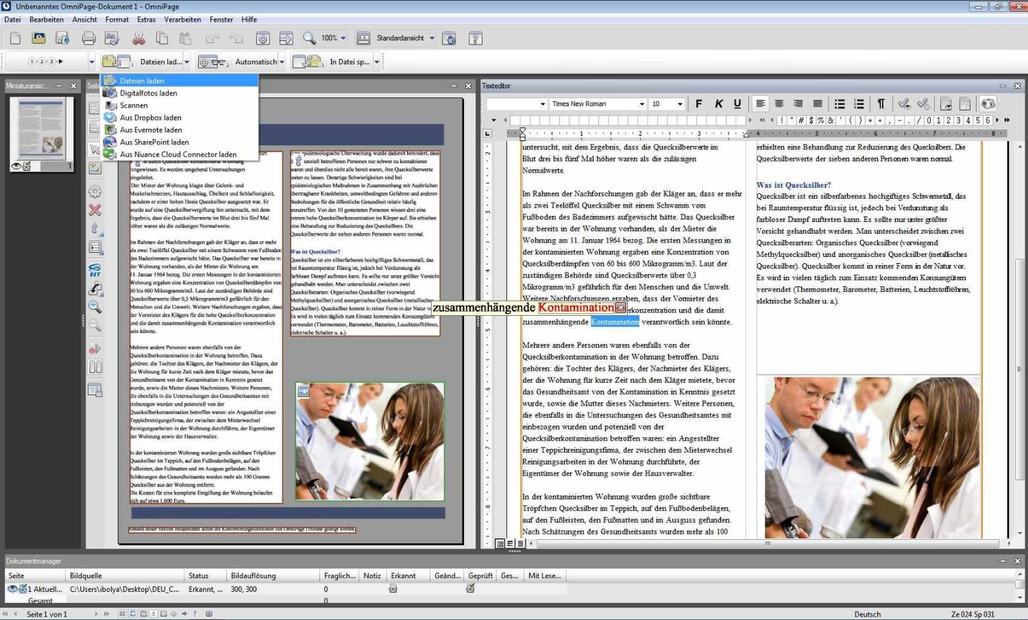
Task: Expand the 100% zoom level dropdown
Action: 343,38
